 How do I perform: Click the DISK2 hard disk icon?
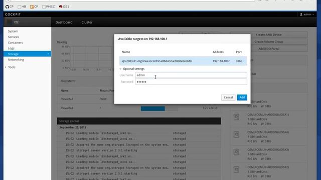(236, 169)
